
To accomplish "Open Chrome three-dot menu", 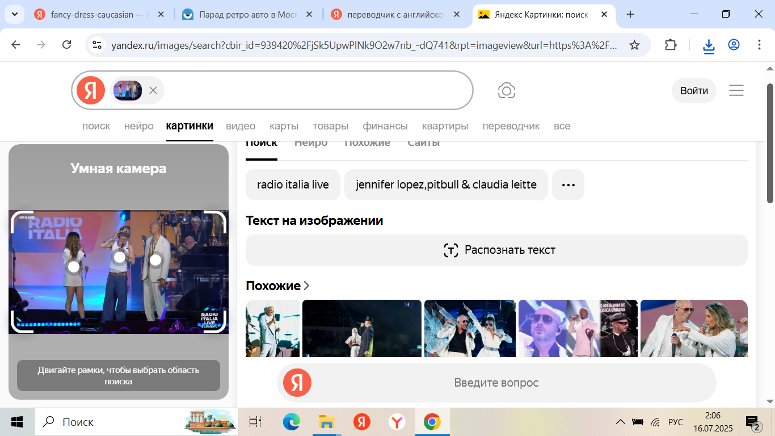I will [x=759, y=45].
